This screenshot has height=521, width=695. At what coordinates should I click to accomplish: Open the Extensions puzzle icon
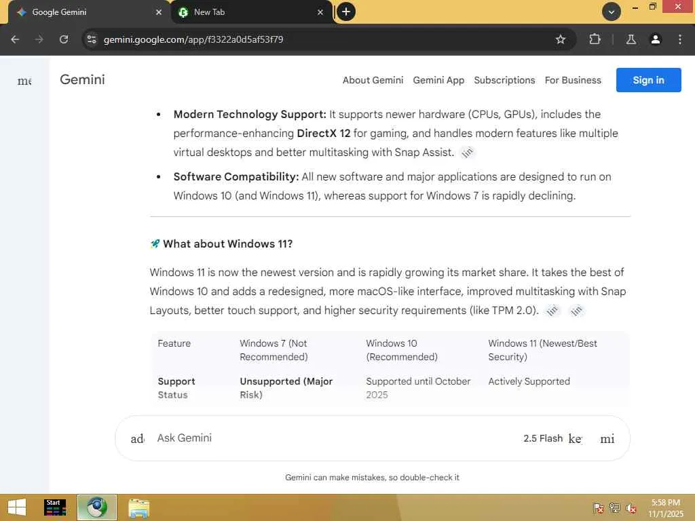pos(595,39)
